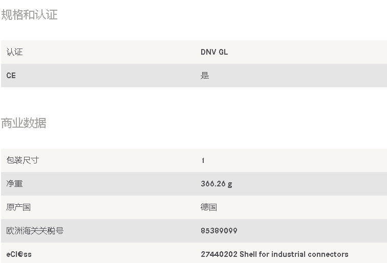387x263 pixels.
Task: Select the 包装尺寸 row label
Action: tap(23, 160)
